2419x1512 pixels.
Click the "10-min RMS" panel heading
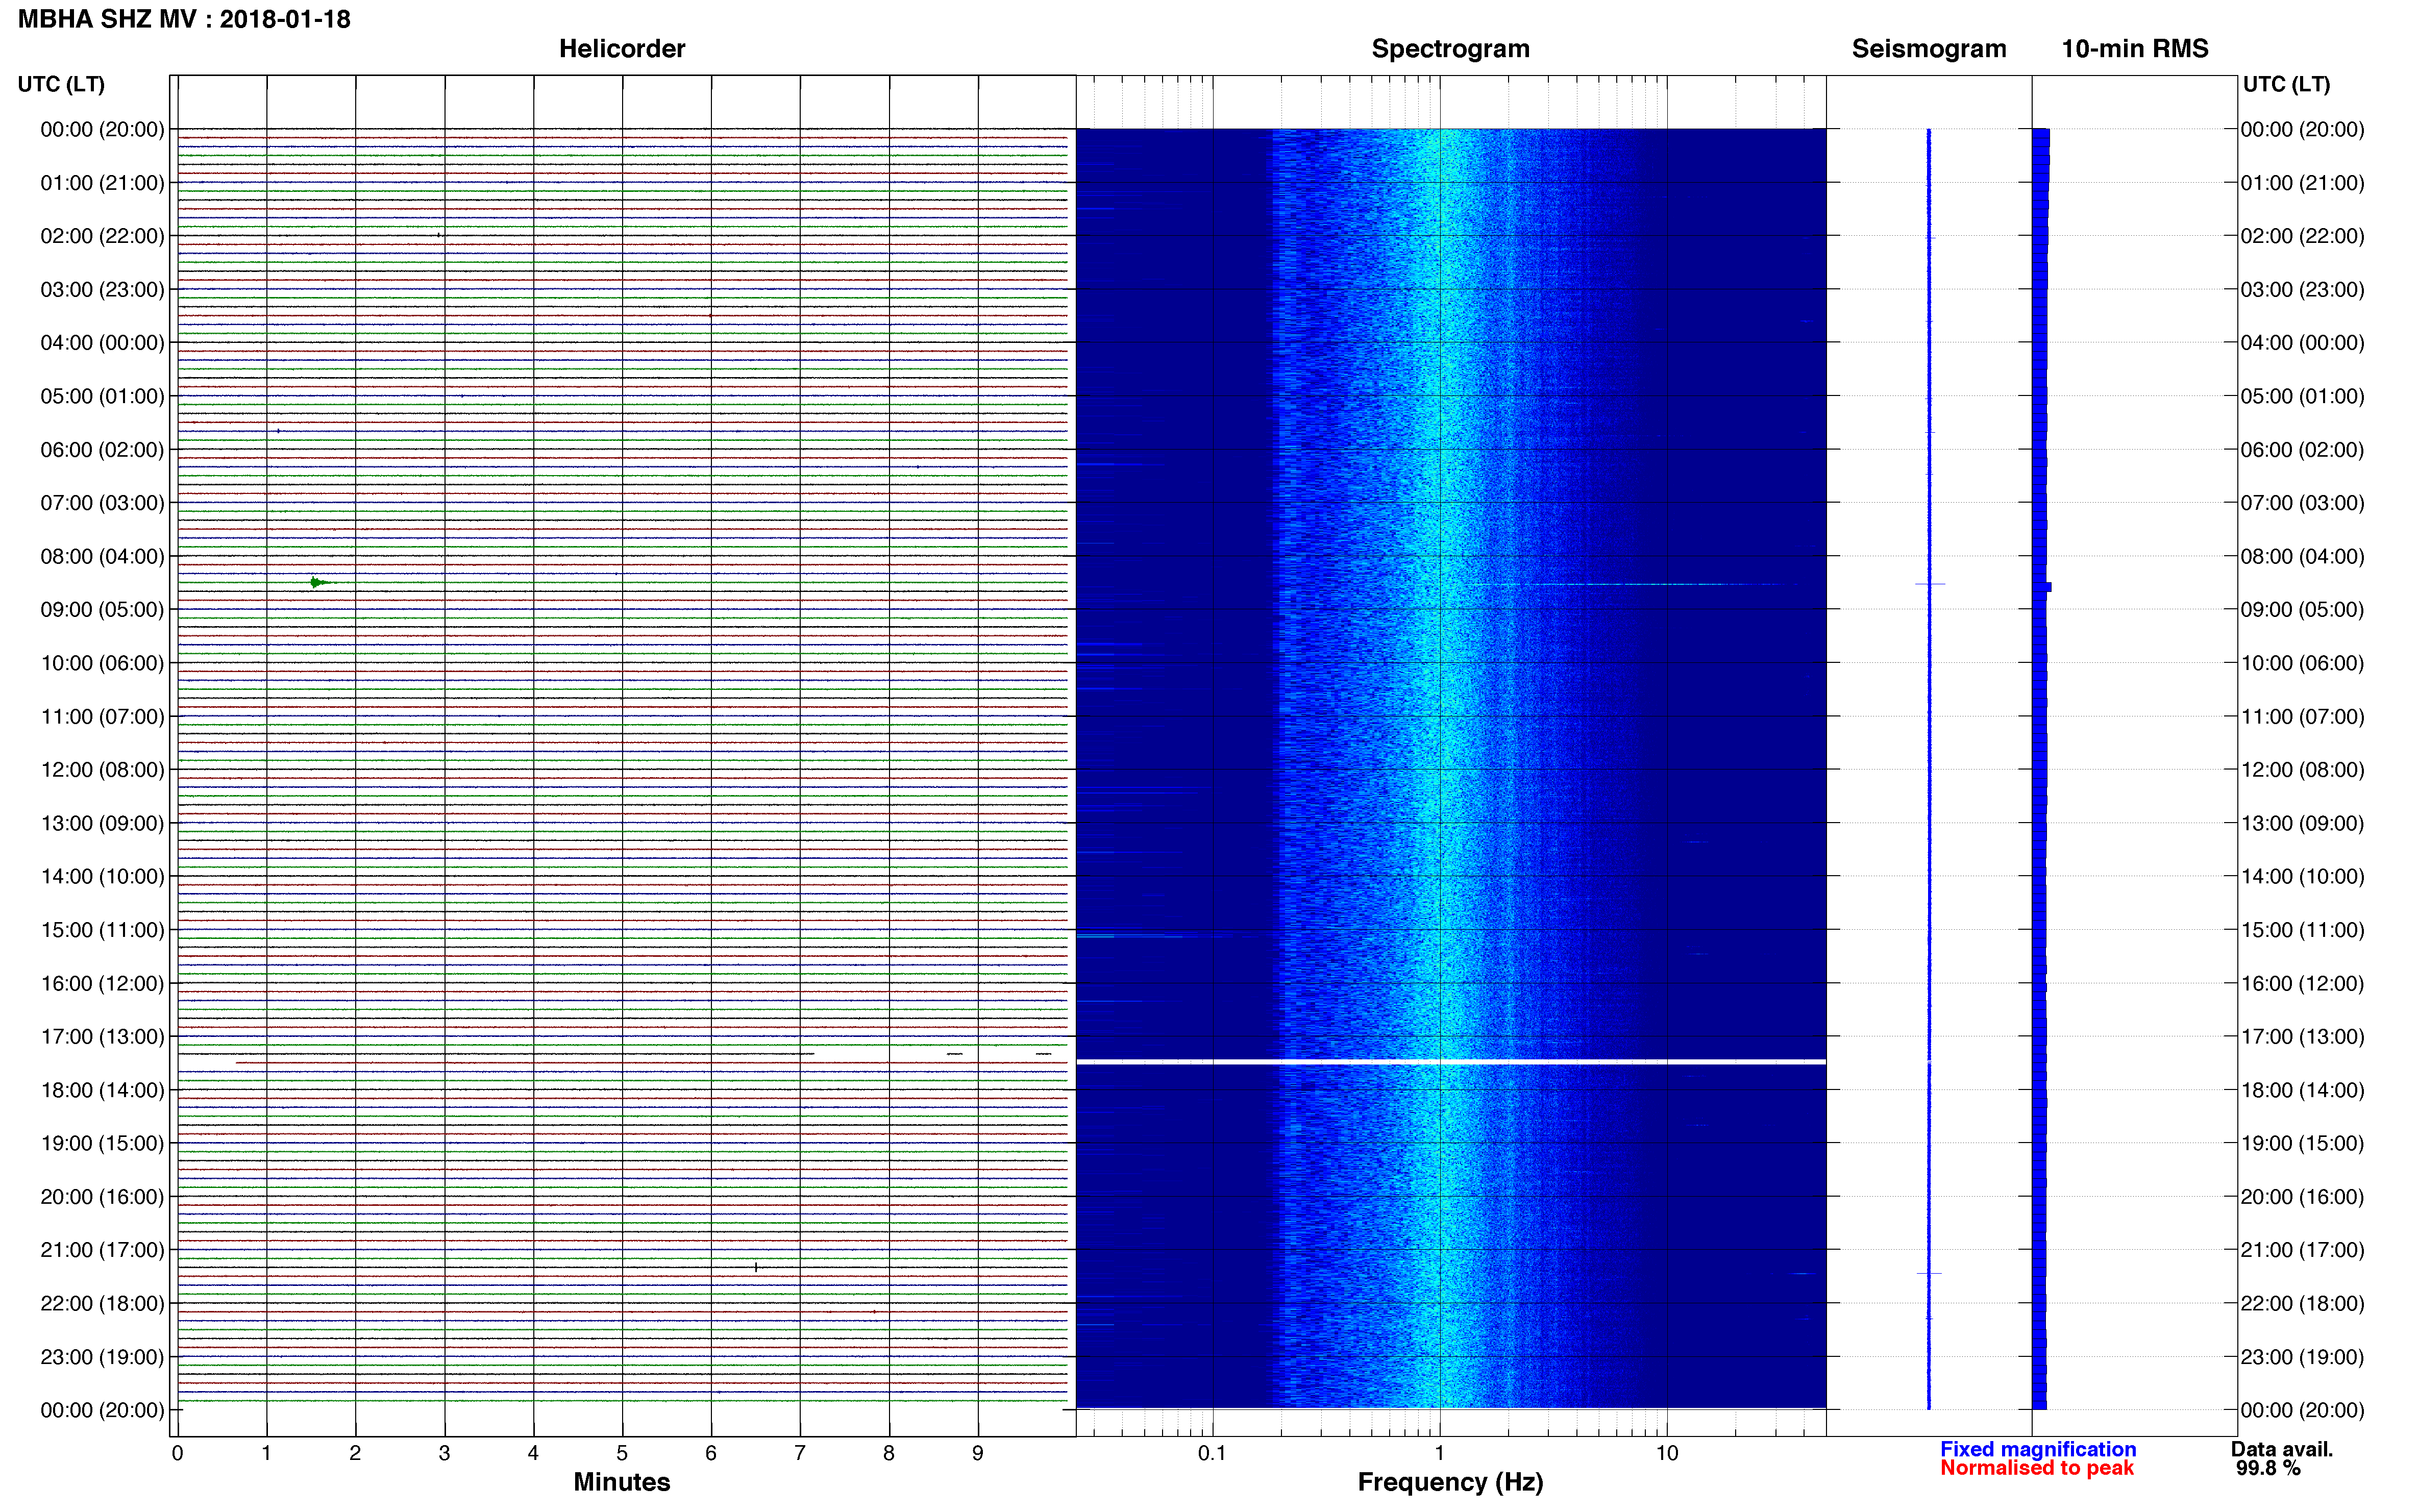(x=2135, y=49)
